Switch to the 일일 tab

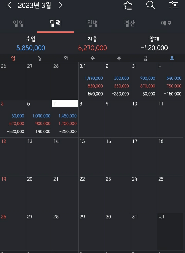[18, 24]
